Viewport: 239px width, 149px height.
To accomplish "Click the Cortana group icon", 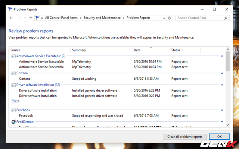I will coord(14,73).
